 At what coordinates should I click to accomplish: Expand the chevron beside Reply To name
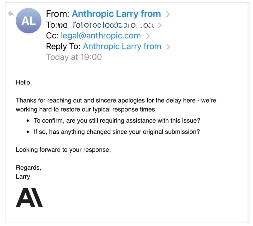(168, 47)
